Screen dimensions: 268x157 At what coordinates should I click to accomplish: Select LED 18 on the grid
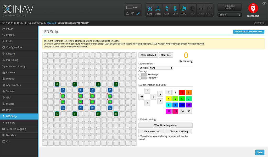point(116,84)
